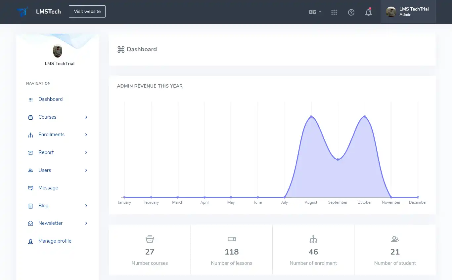The height and width of the screenshot is (280, 452).
Task: Click the Users icon in the sidebar
Action: (30, 170)
